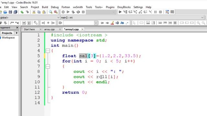Viewport: 207px width, 116px height.
Task: Open a file with the folder icon
Action: pyautogui.click(x=5, y=12)
